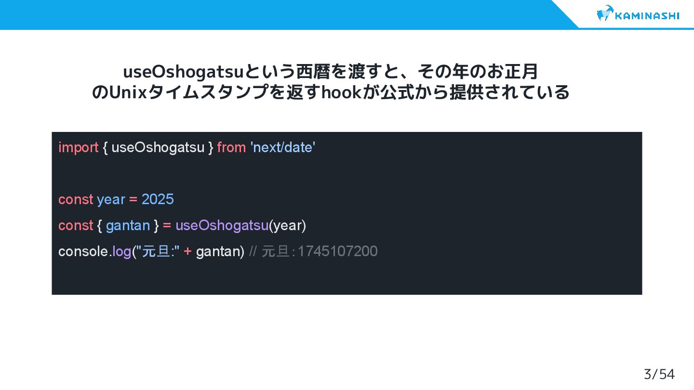Image resolution: width=694 pixels, height=390 pixels.
Task: Click the second const keyword
Action: 76,225
